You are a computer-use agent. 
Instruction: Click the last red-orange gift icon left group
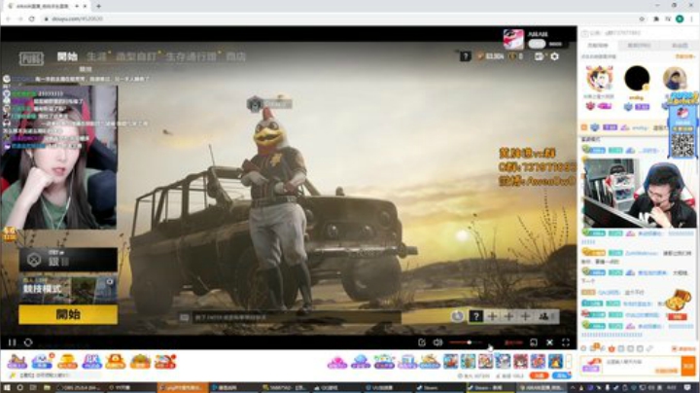[x=164, y=361]
